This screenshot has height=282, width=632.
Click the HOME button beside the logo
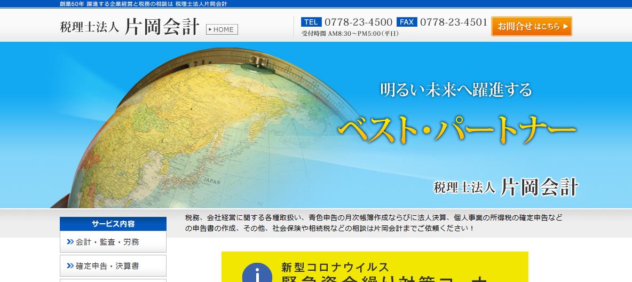(222, 29)
